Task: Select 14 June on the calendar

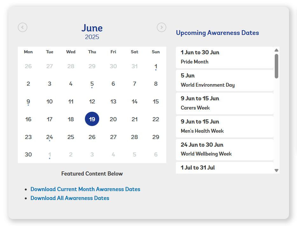Action: [135, 102]
